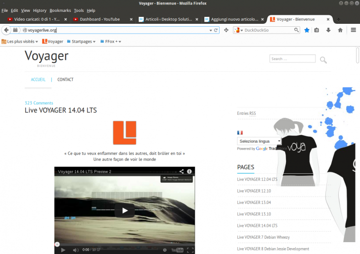Viewport: 360px width, 254px height.
Task: Click the browser back button
Action: (x=6, y=30)
